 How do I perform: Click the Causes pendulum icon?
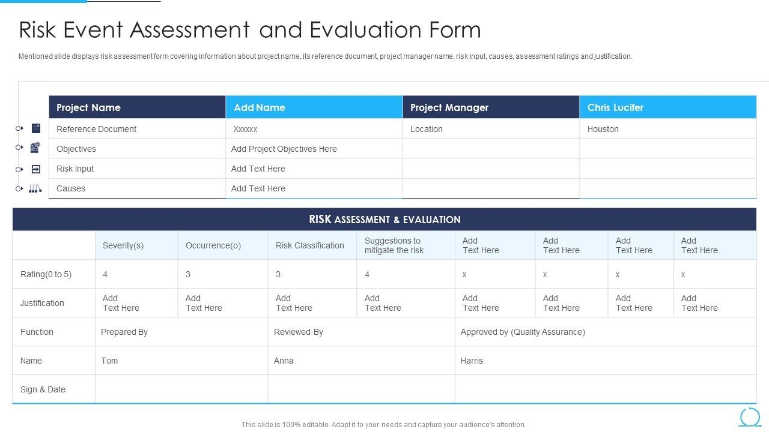click(x=35, y=188)
